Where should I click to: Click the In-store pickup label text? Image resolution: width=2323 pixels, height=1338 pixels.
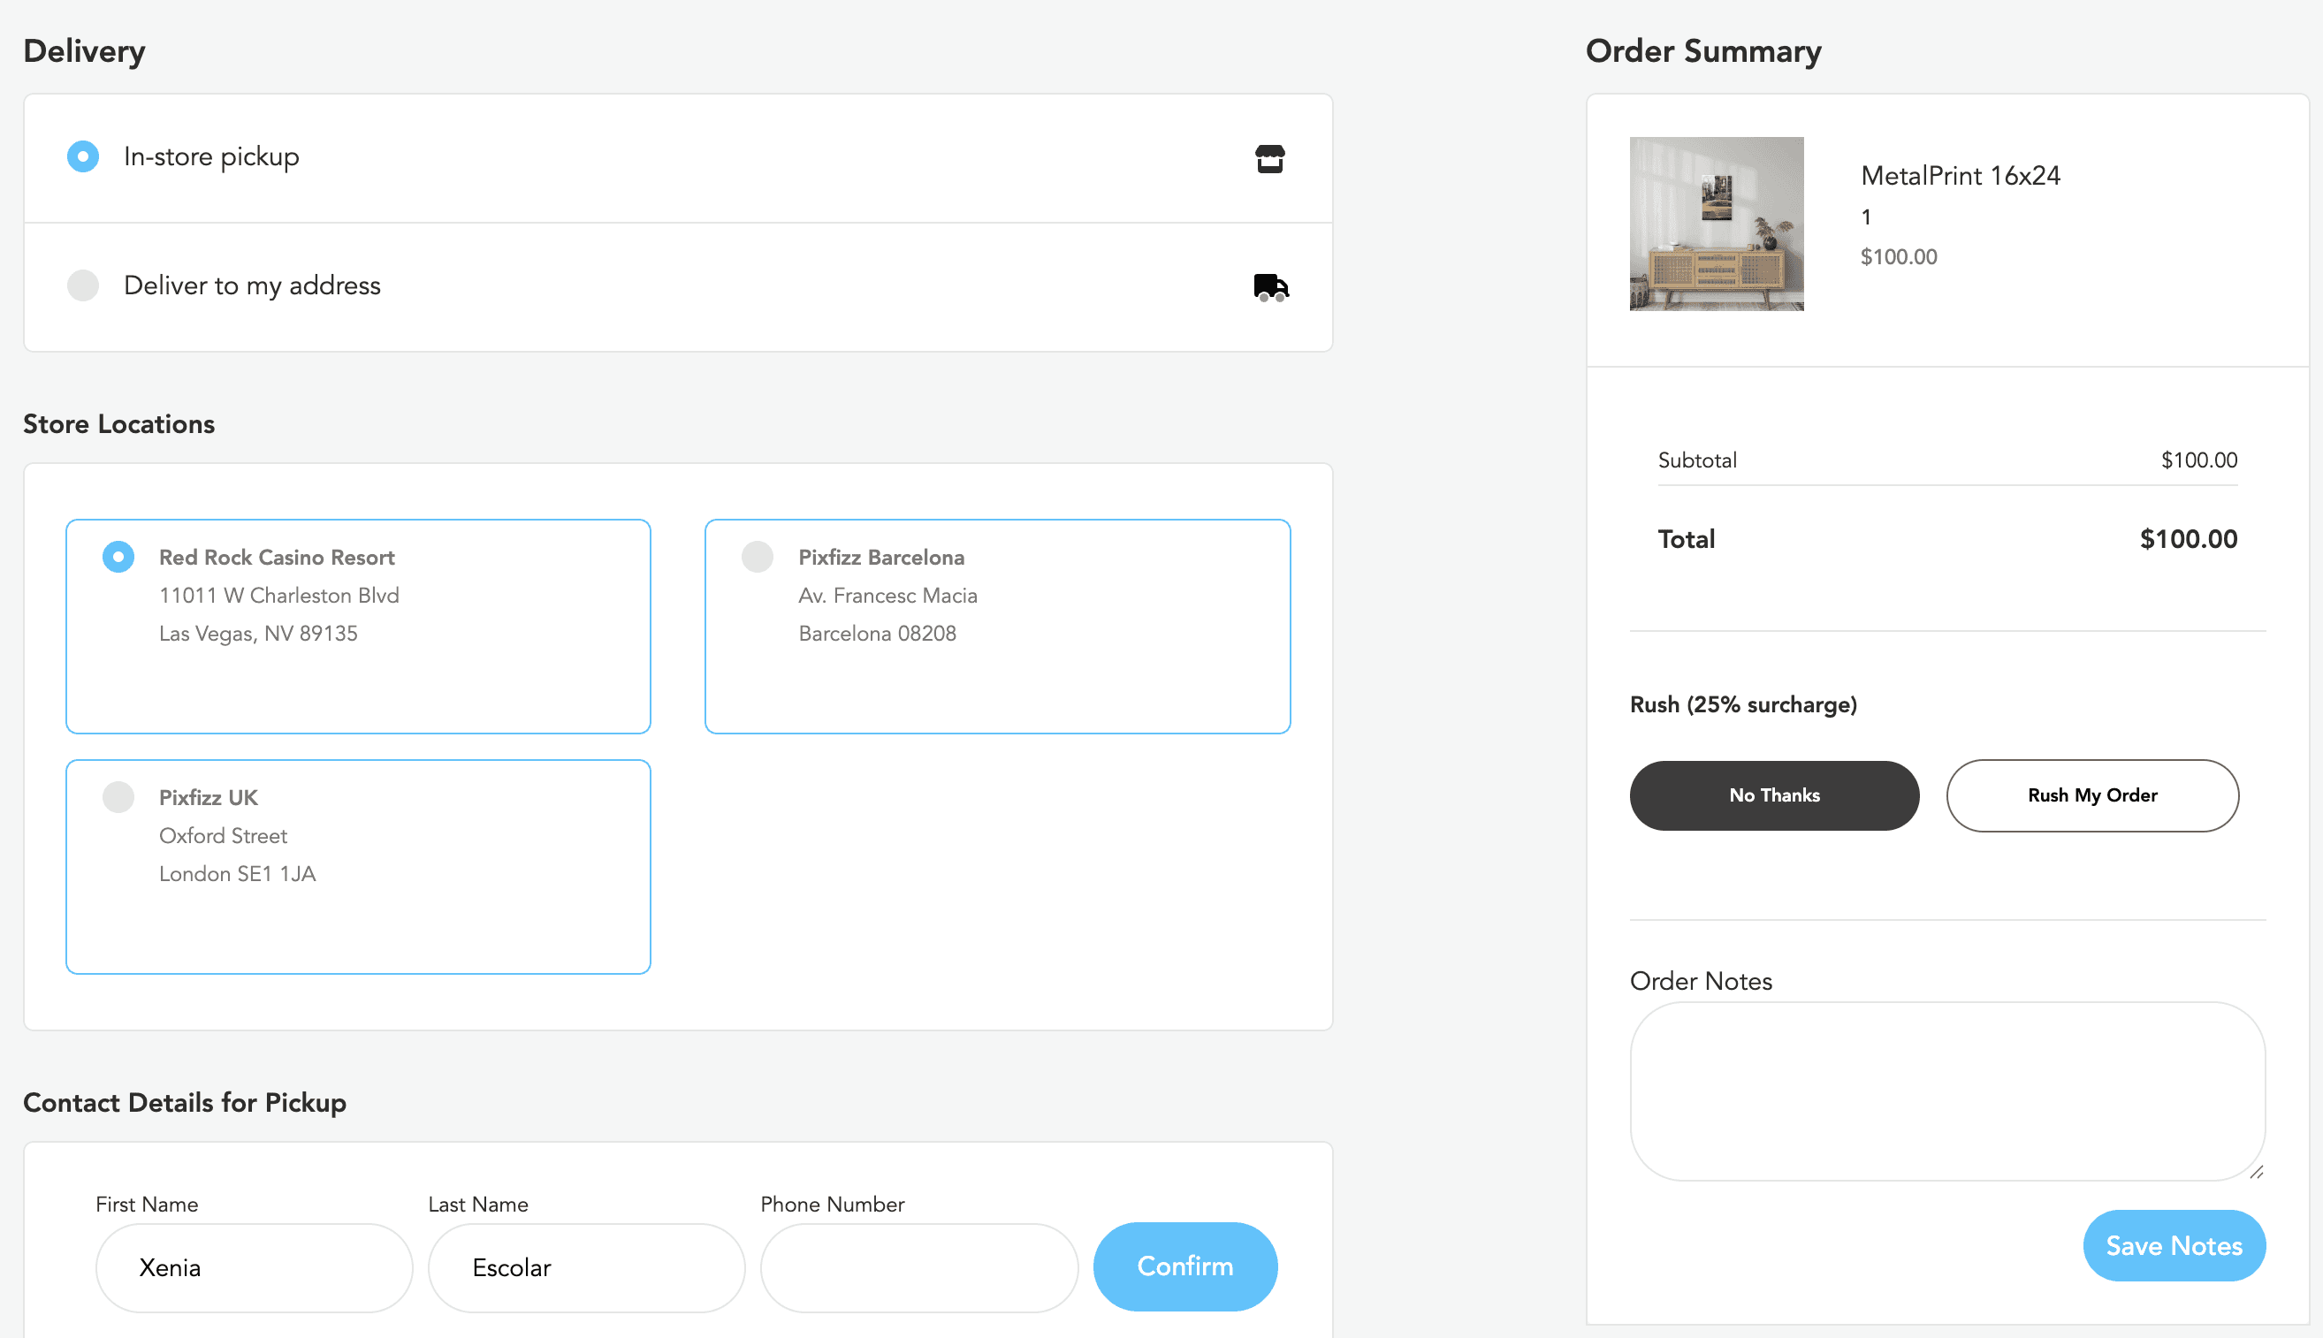(211, 157)
